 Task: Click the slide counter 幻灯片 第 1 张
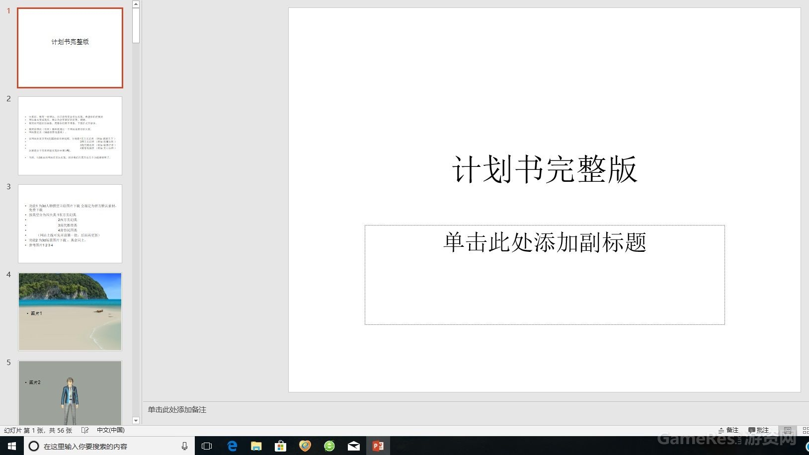pyautogui.click(x=38, y=430)
